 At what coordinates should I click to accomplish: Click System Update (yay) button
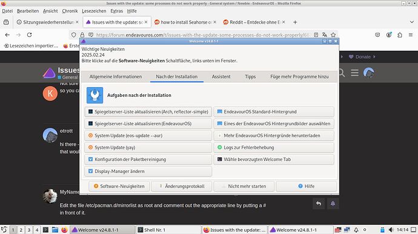click(148, 148)
